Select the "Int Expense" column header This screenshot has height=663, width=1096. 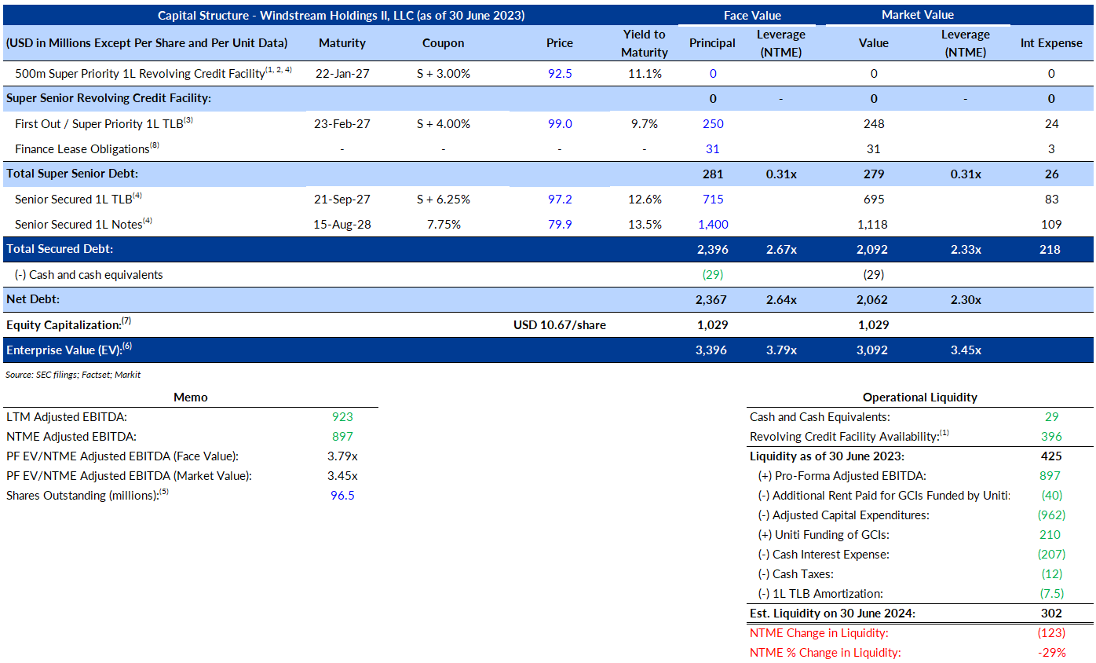click(1051, 43)
